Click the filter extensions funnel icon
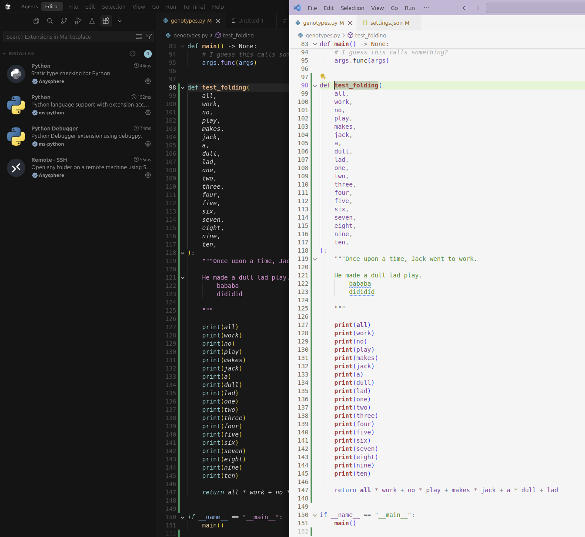Screen dimensions: 585x537 tap(149, 37)
